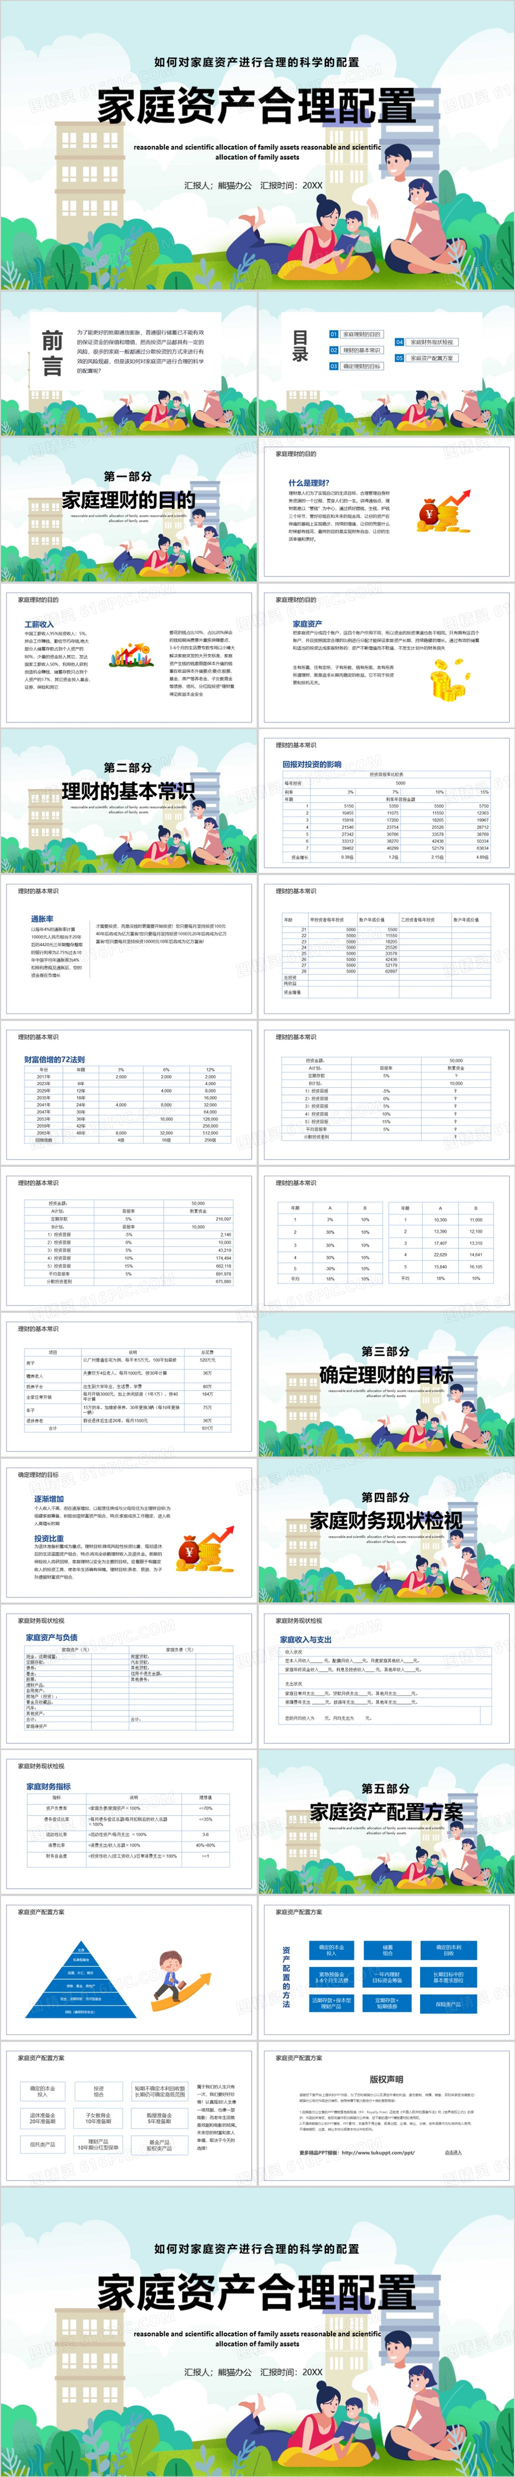
Task: Click the 家庭收入与支出 heading
Action: (306, 1640)
